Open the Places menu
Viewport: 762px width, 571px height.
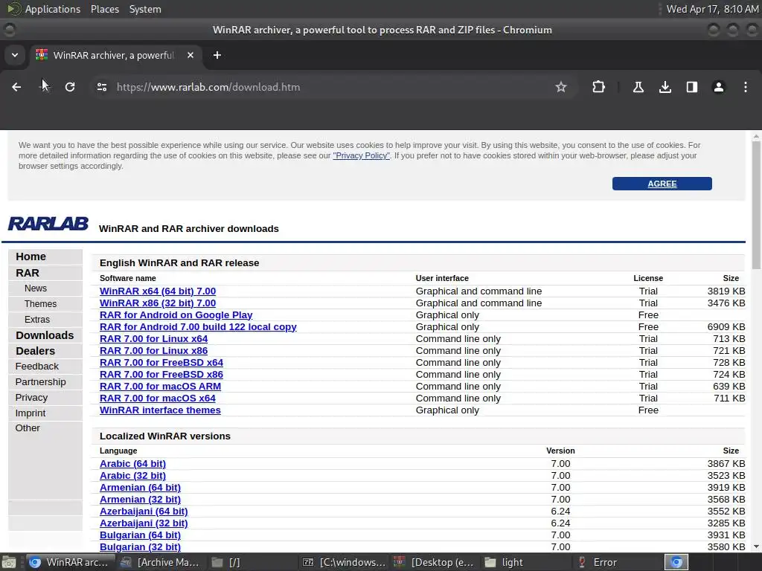point(104,9)
